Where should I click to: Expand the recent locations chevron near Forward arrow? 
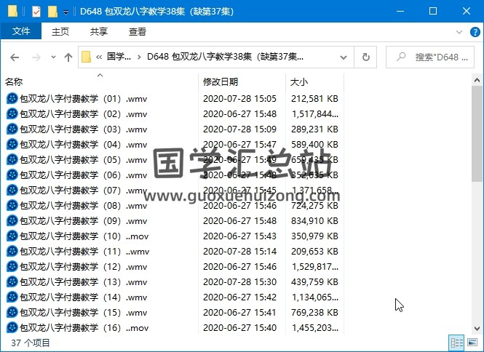(x=53, y=57)
